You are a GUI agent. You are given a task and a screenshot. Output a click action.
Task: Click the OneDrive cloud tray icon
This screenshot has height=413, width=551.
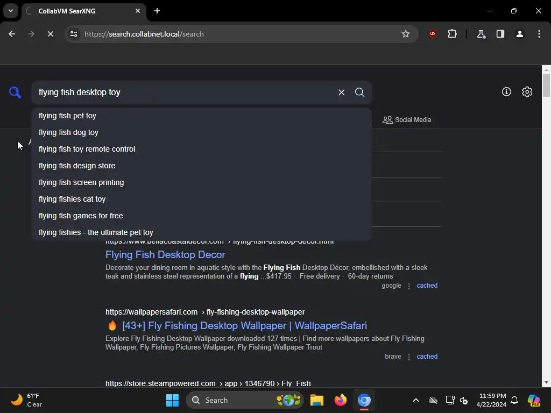point(433,400)
